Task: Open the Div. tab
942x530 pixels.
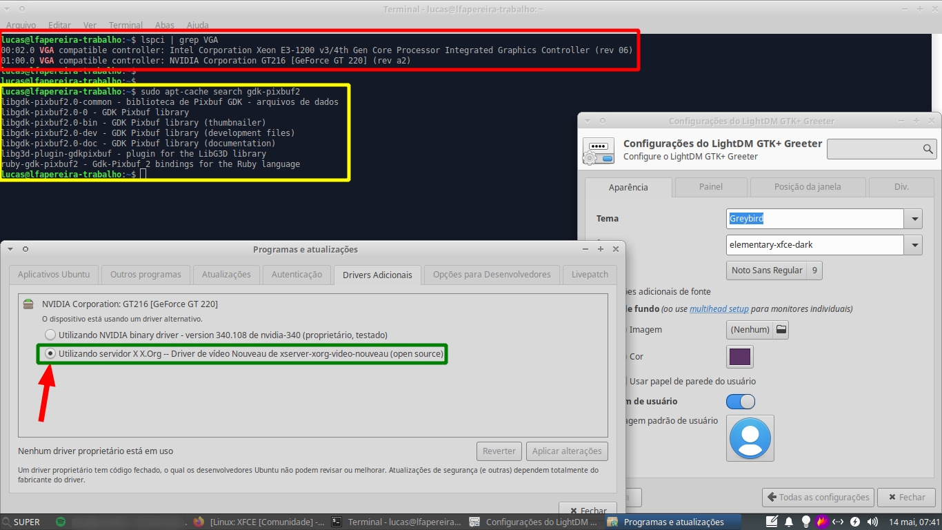Action: pyautogui.click(x=901, y=186)
